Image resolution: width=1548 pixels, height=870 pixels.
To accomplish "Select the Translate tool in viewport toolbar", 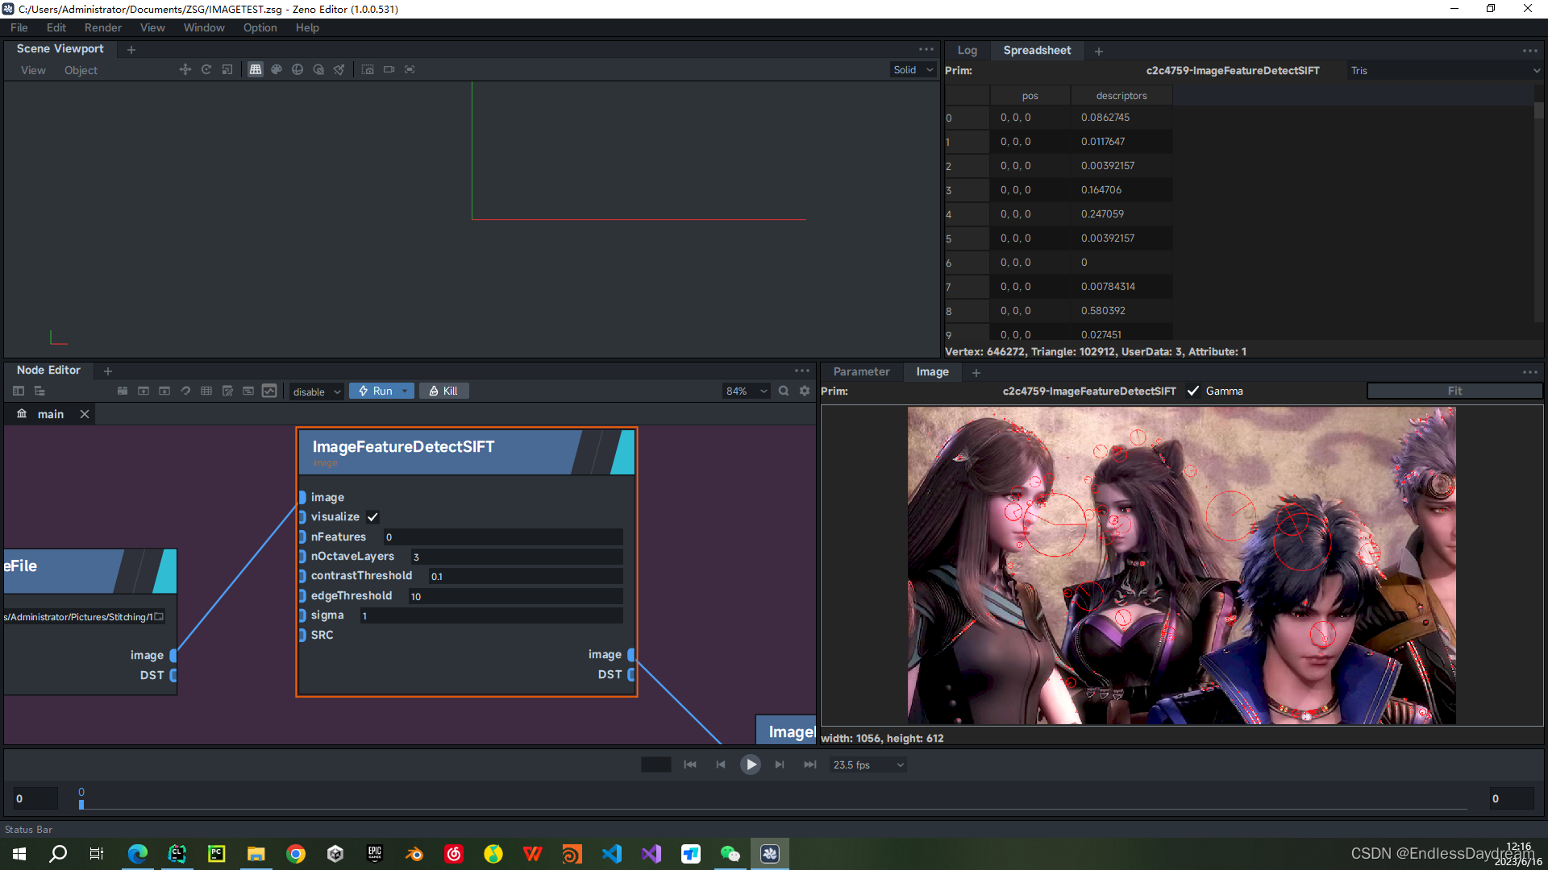I will [x=185, y=69].
